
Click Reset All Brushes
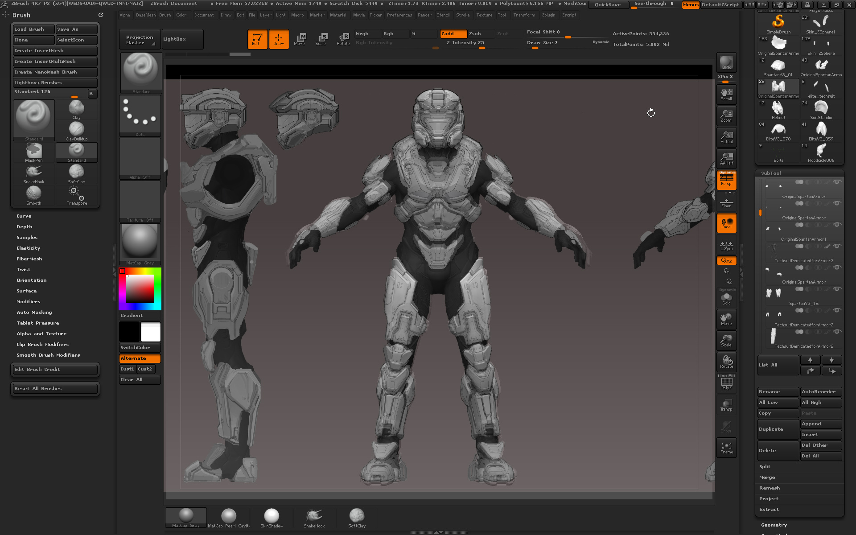[55, 389]
